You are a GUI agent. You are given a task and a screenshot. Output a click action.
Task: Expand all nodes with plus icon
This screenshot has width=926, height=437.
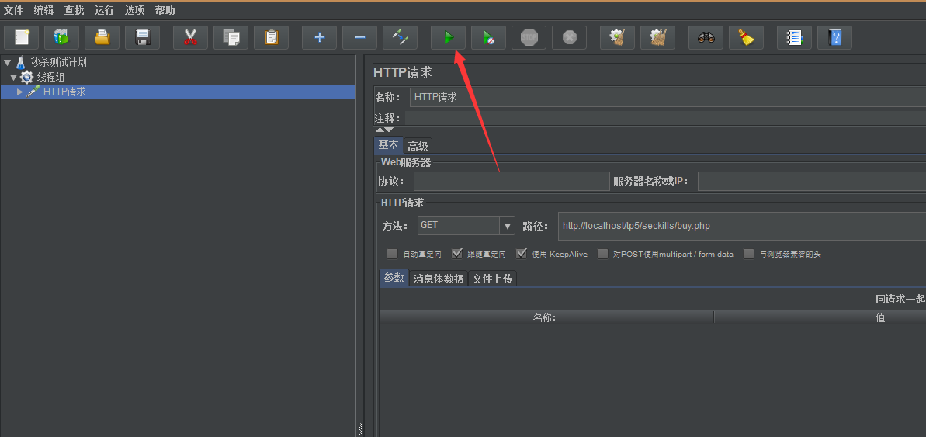320,38
